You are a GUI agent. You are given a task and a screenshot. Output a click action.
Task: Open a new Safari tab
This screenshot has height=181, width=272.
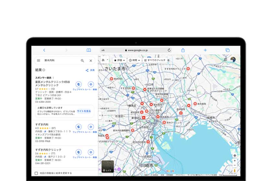pyautogui.click(x=205, y=50)
